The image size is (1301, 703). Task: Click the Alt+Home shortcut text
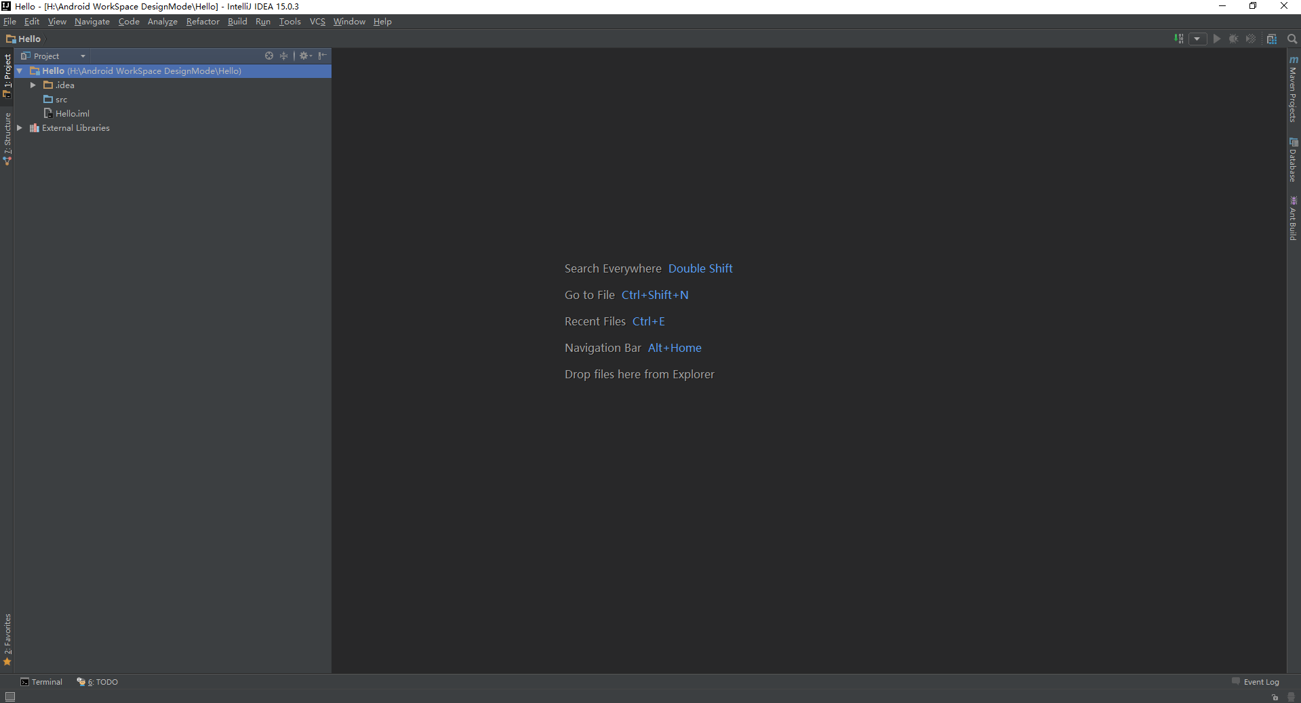pos(675,348)
